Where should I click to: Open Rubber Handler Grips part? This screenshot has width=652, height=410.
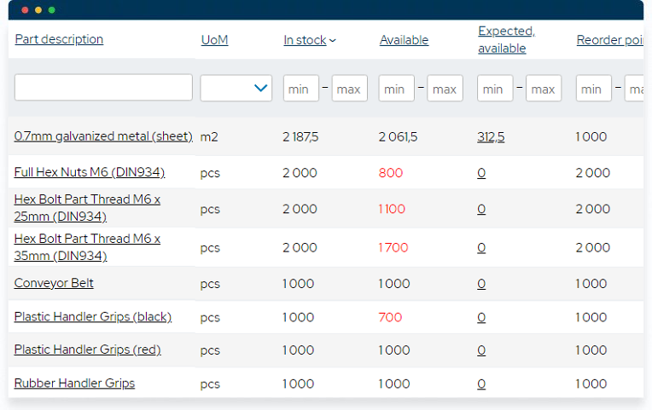74,383
